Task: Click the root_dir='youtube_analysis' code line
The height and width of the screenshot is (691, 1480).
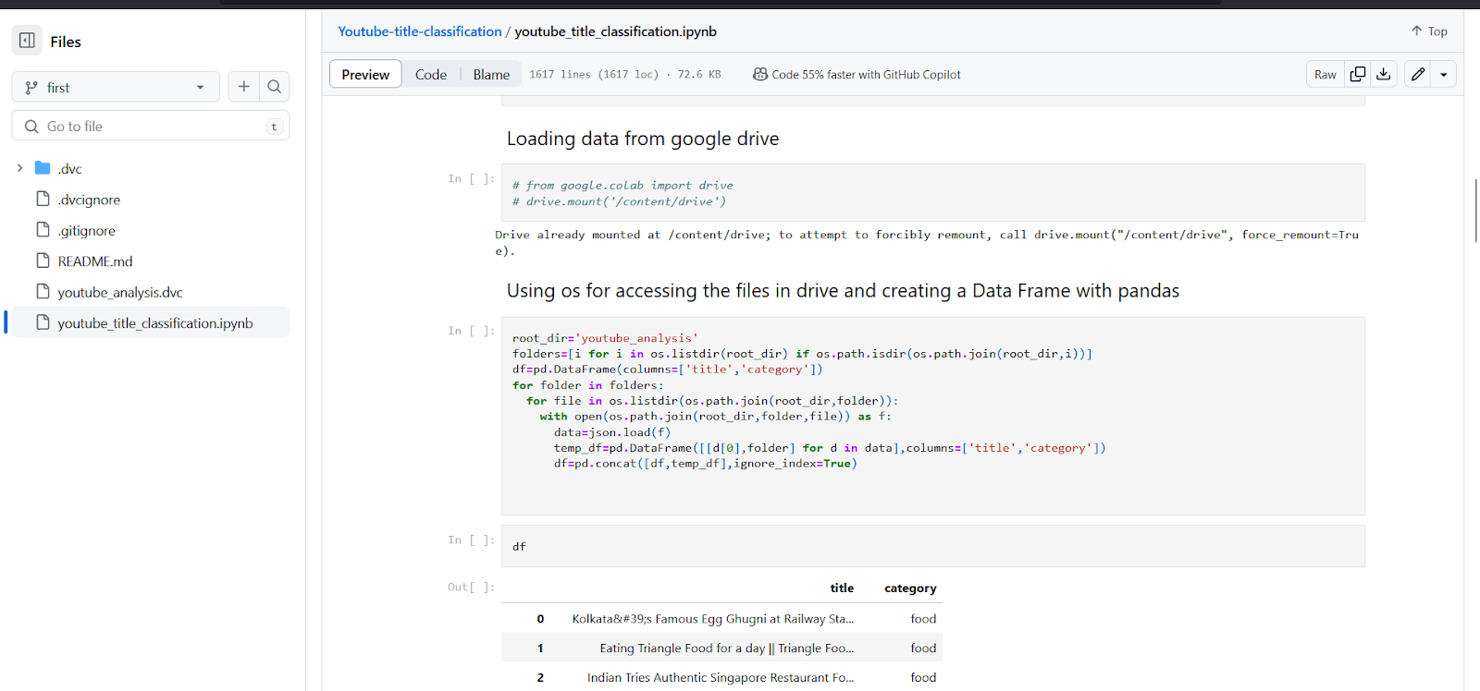Action: [x=605, y=338]
